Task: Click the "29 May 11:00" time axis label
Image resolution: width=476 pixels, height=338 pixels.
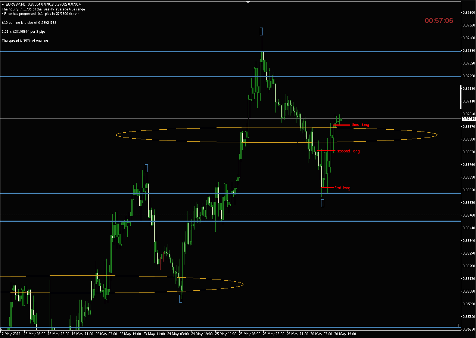Action: click(298, 334)
